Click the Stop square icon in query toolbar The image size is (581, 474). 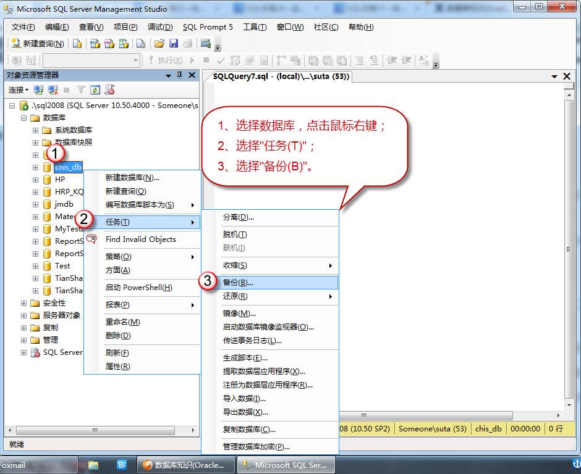(206, 60)
